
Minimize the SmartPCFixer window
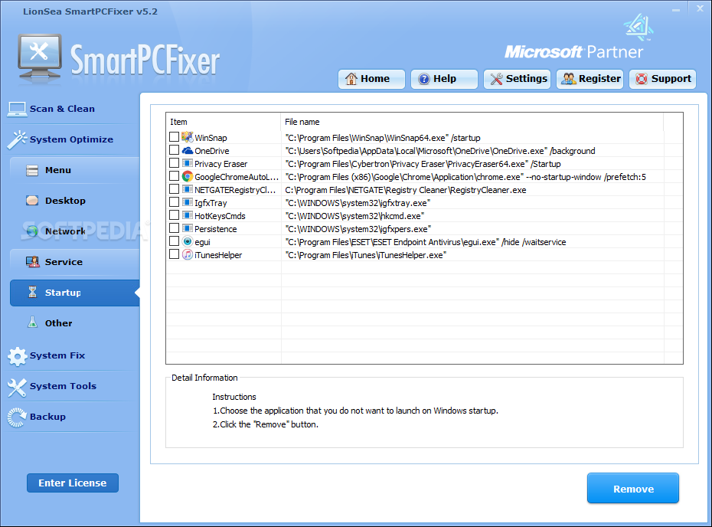coord(676,8)
